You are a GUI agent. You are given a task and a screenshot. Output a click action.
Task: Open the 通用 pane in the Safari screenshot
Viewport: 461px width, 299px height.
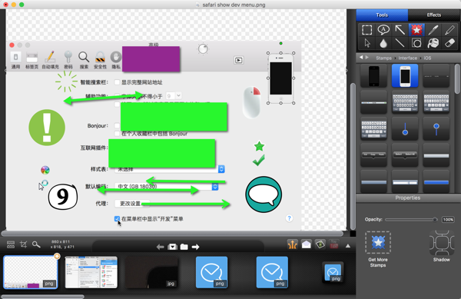coord(15,60)
